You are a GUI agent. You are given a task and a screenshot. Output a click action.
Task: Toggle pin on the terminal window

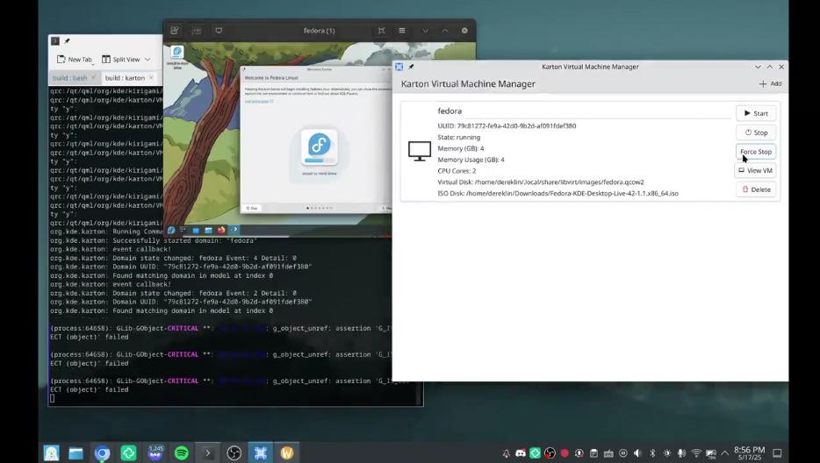[x=67, y=40]
